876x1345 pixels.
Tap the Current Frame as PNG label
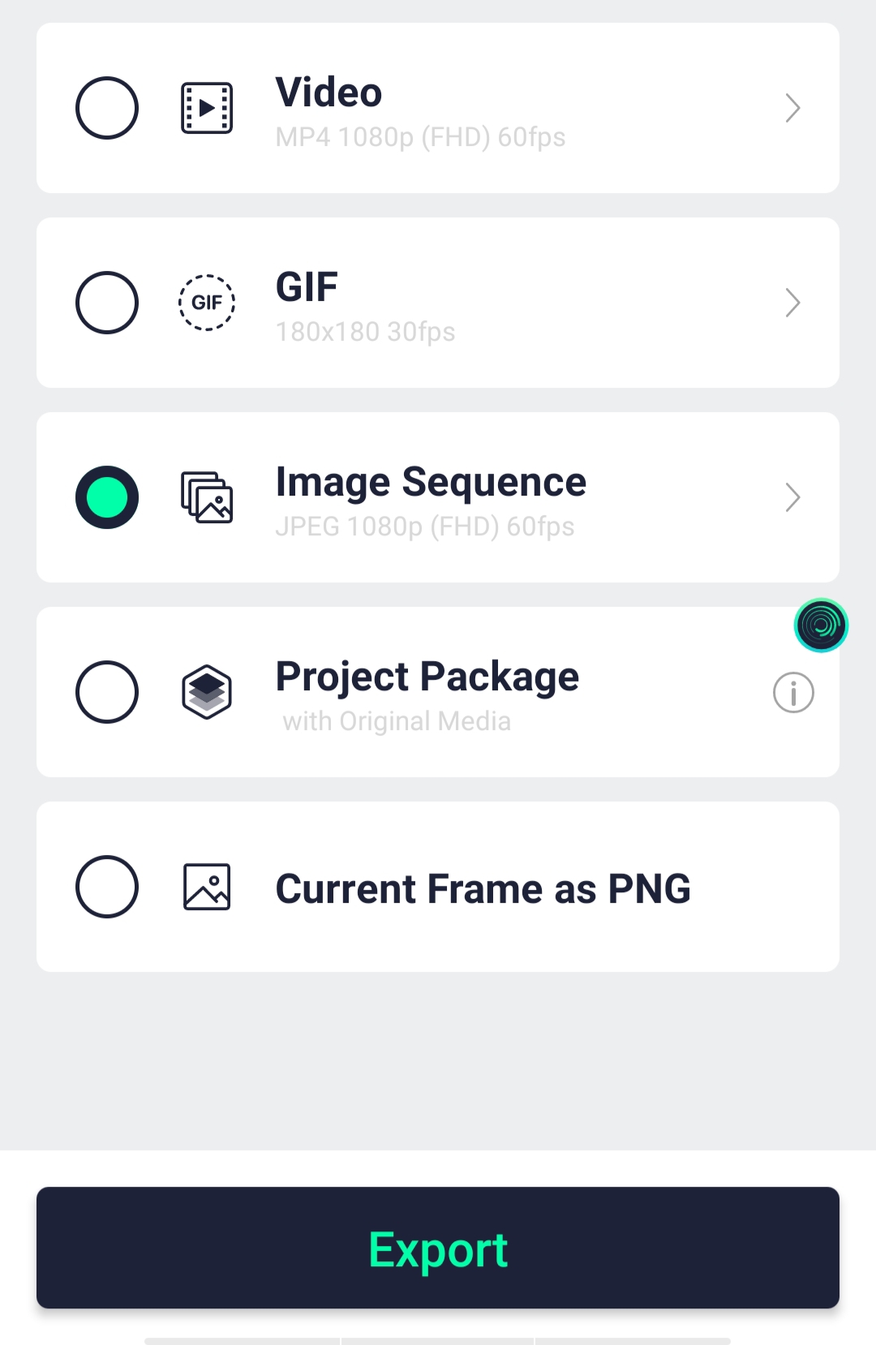pos(483,888)
